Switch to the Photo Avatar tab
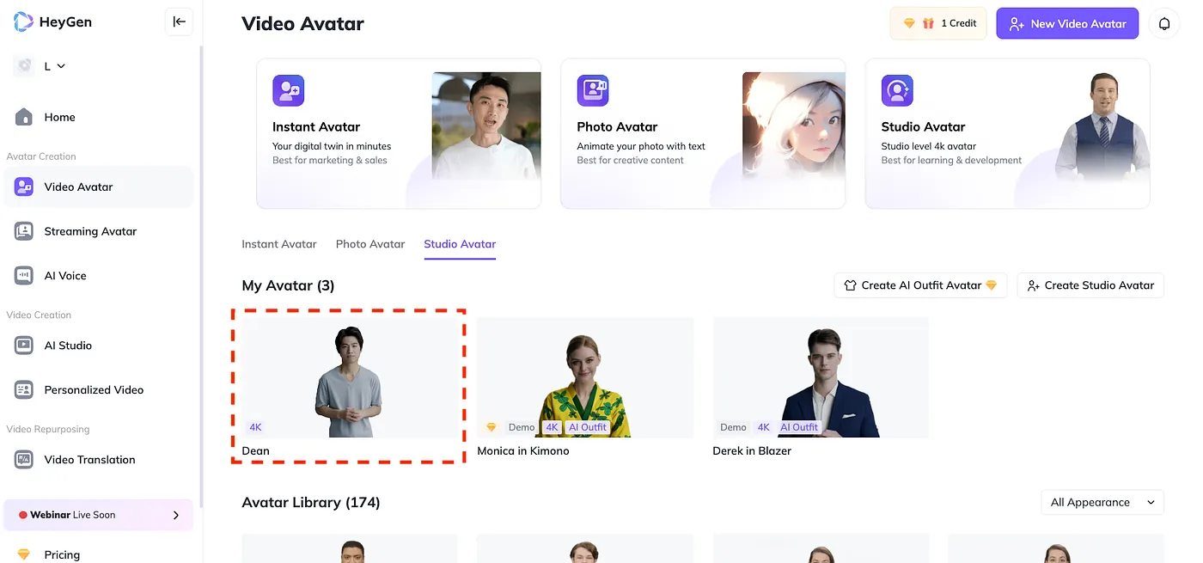Screen dimensions: 1203x563 370,244
